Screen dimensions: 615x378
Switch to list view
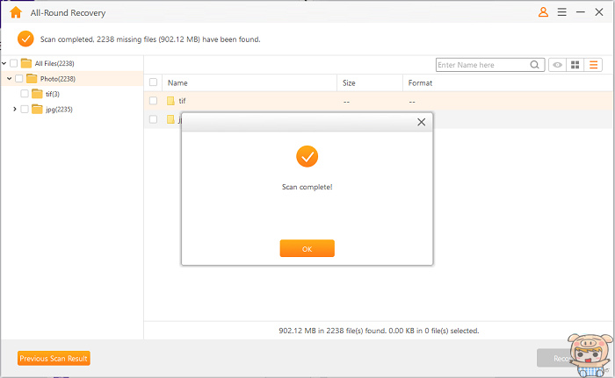[x=593, y=65]
